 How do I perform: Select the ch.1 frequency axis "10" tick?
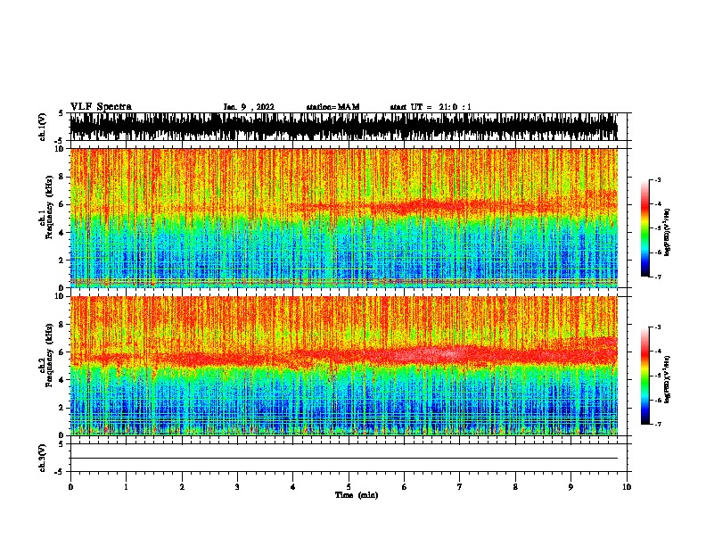click(x=59, y=150)
